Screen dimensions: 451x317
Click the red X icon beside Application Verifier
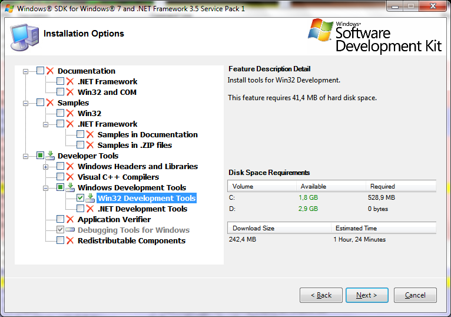click(70, 219)
